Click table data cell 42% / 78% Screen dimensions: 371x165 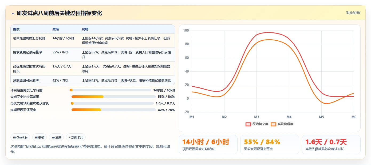[61, 80]
